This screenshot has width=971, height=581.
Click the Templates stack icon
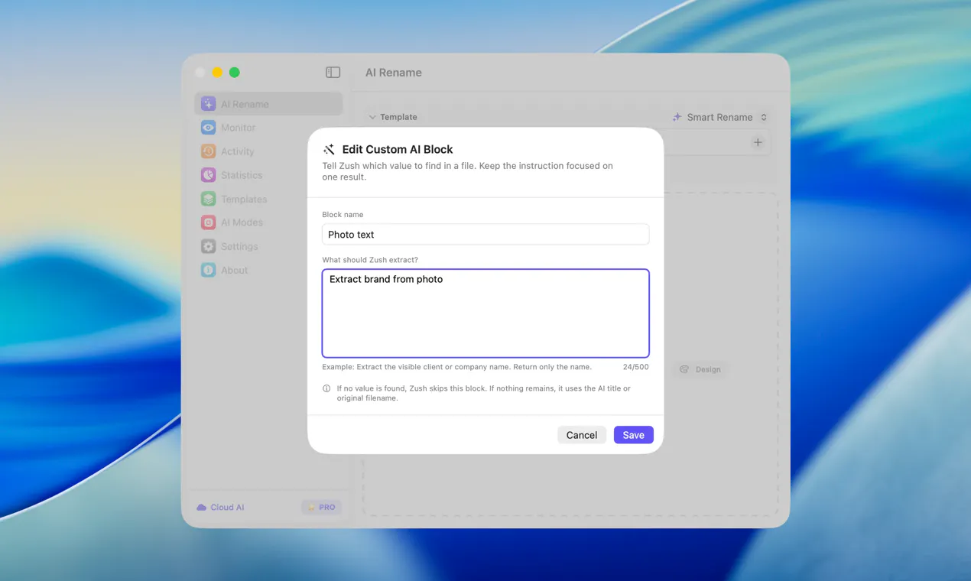click(208, 199)
